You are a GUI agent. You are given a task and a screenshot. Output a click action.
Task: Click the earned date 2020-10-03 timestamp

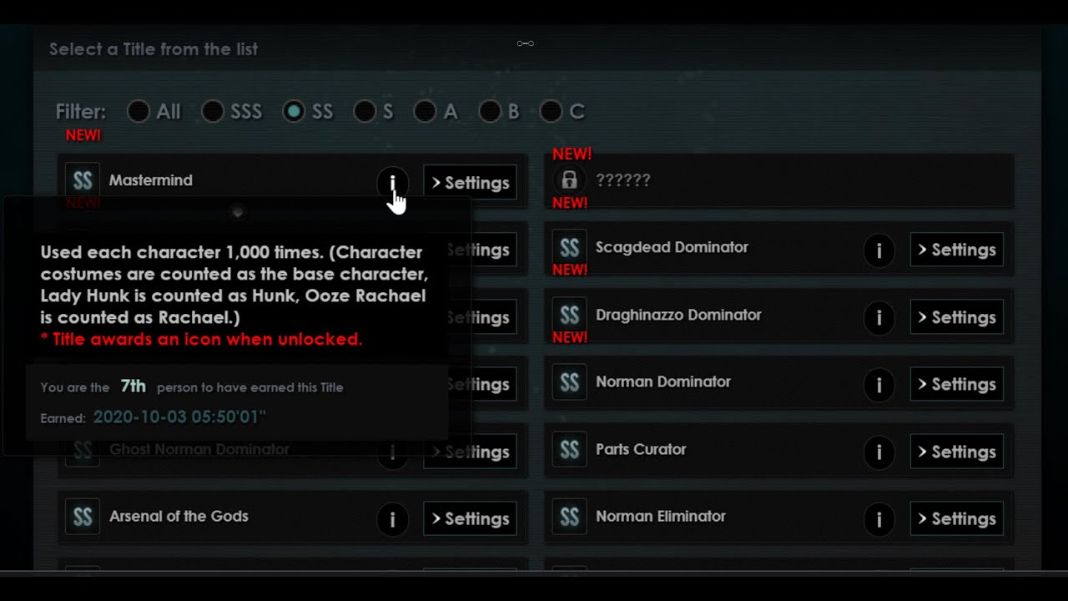click(179, 417)
